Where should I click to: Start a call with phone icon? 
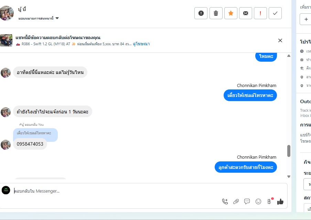tap(225, 201)
